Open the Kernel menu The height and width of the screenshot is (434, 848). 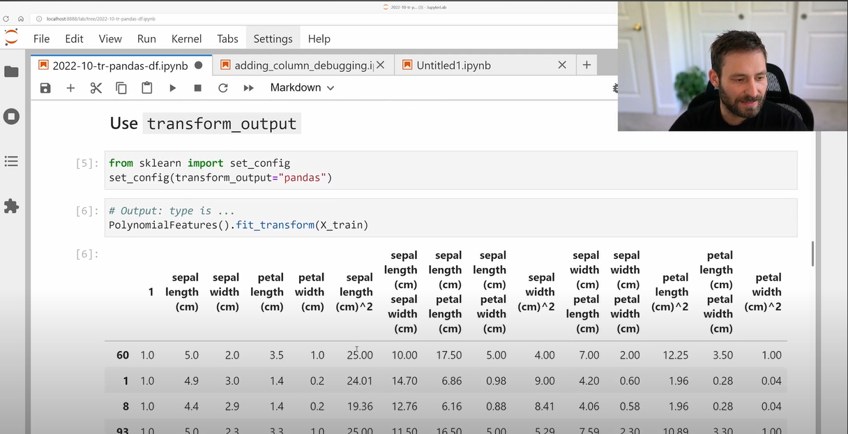point(186,39)
